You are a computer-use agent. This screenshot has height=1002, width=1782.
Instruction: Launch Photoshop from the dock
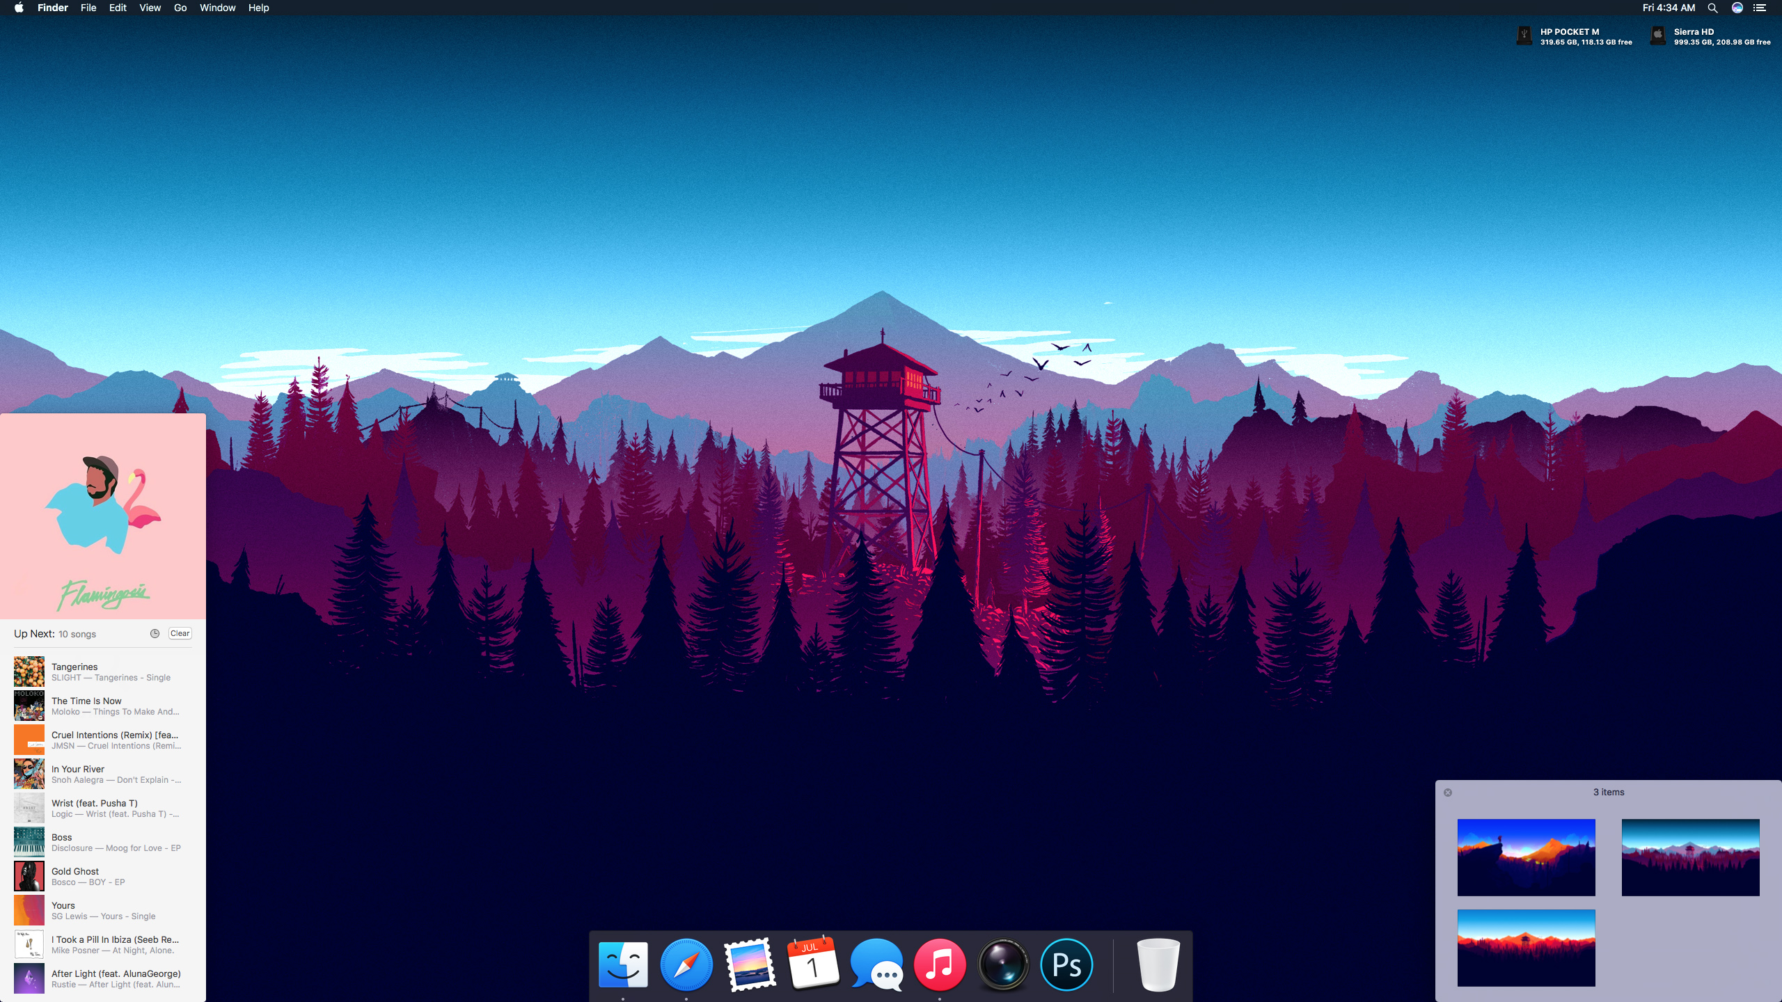pos(1066,964)
